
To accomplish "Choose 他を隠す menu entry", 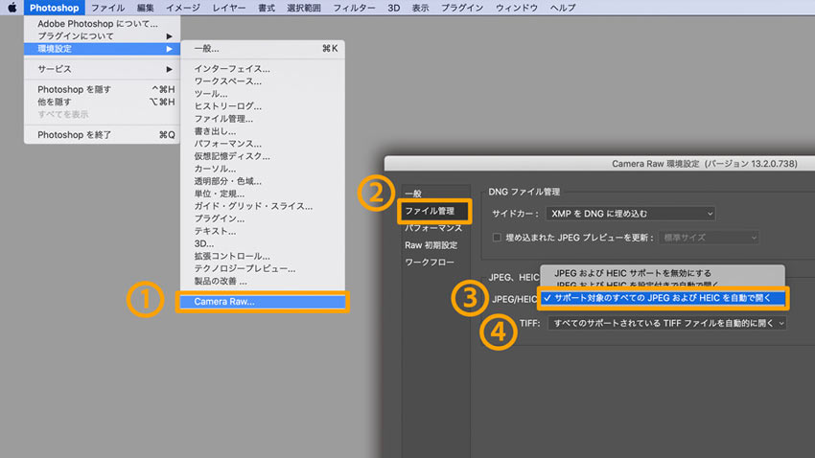I will [102, 102].
